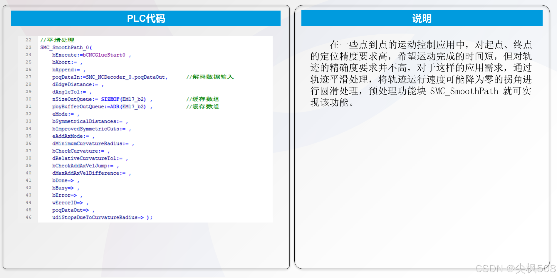The image size is (557, 278).
Task: Click 'dMinimumCurvatureRadius:=' line
Action: [93, 144]
